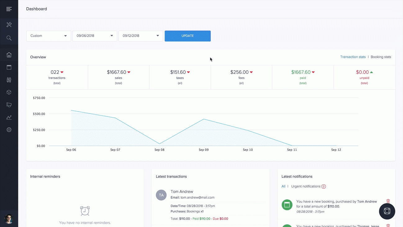Click the user avatar photo in sidebar
The height and width of the screenshot is (227, 403).
9,219
